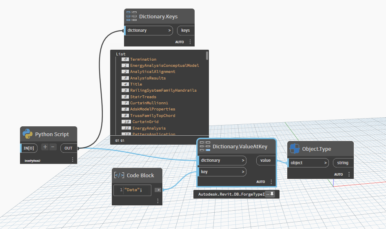Click the Code Block node icon
The height and width of the screenshot is (229, 386).
[x=119, y=175]
